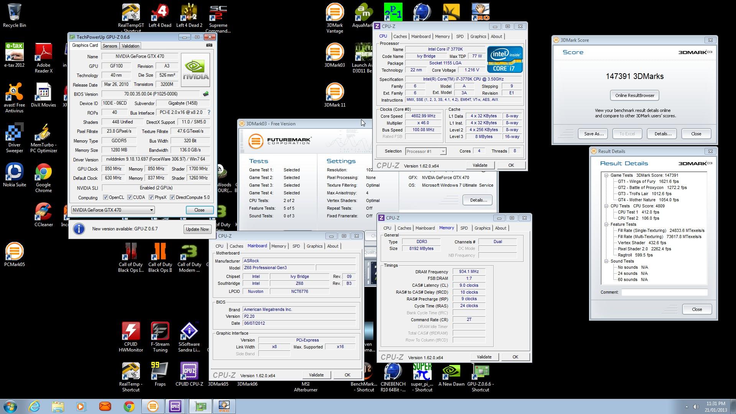This screenshot has height=414, width=736.
Task: Toggle the OpenCL checkbox in GPU-Z
Action: tap(105, 197)
